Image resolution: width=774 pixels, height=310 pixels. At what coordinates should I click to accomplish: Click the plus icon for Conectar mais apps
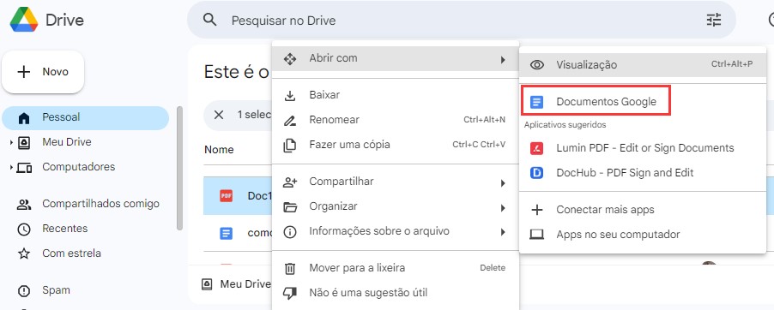536,210
